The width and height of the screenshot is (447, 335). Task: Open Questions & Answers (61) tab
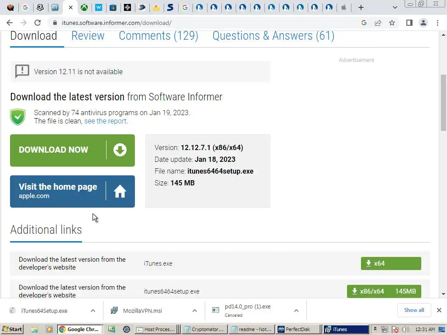[x=273, y=36]
